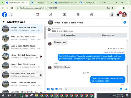The height and width of the screenshot is (98, 131).
Task: Switch to the second tab Marketplace - 2 B
Action: (x=41, y=3)
